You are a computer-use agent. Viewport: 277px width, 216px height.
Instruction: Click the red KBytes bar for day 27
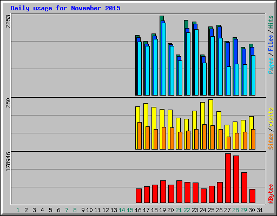click(x=228, y=178)
